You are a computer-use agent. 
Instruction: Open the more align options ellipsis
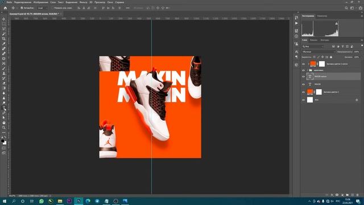127,8
